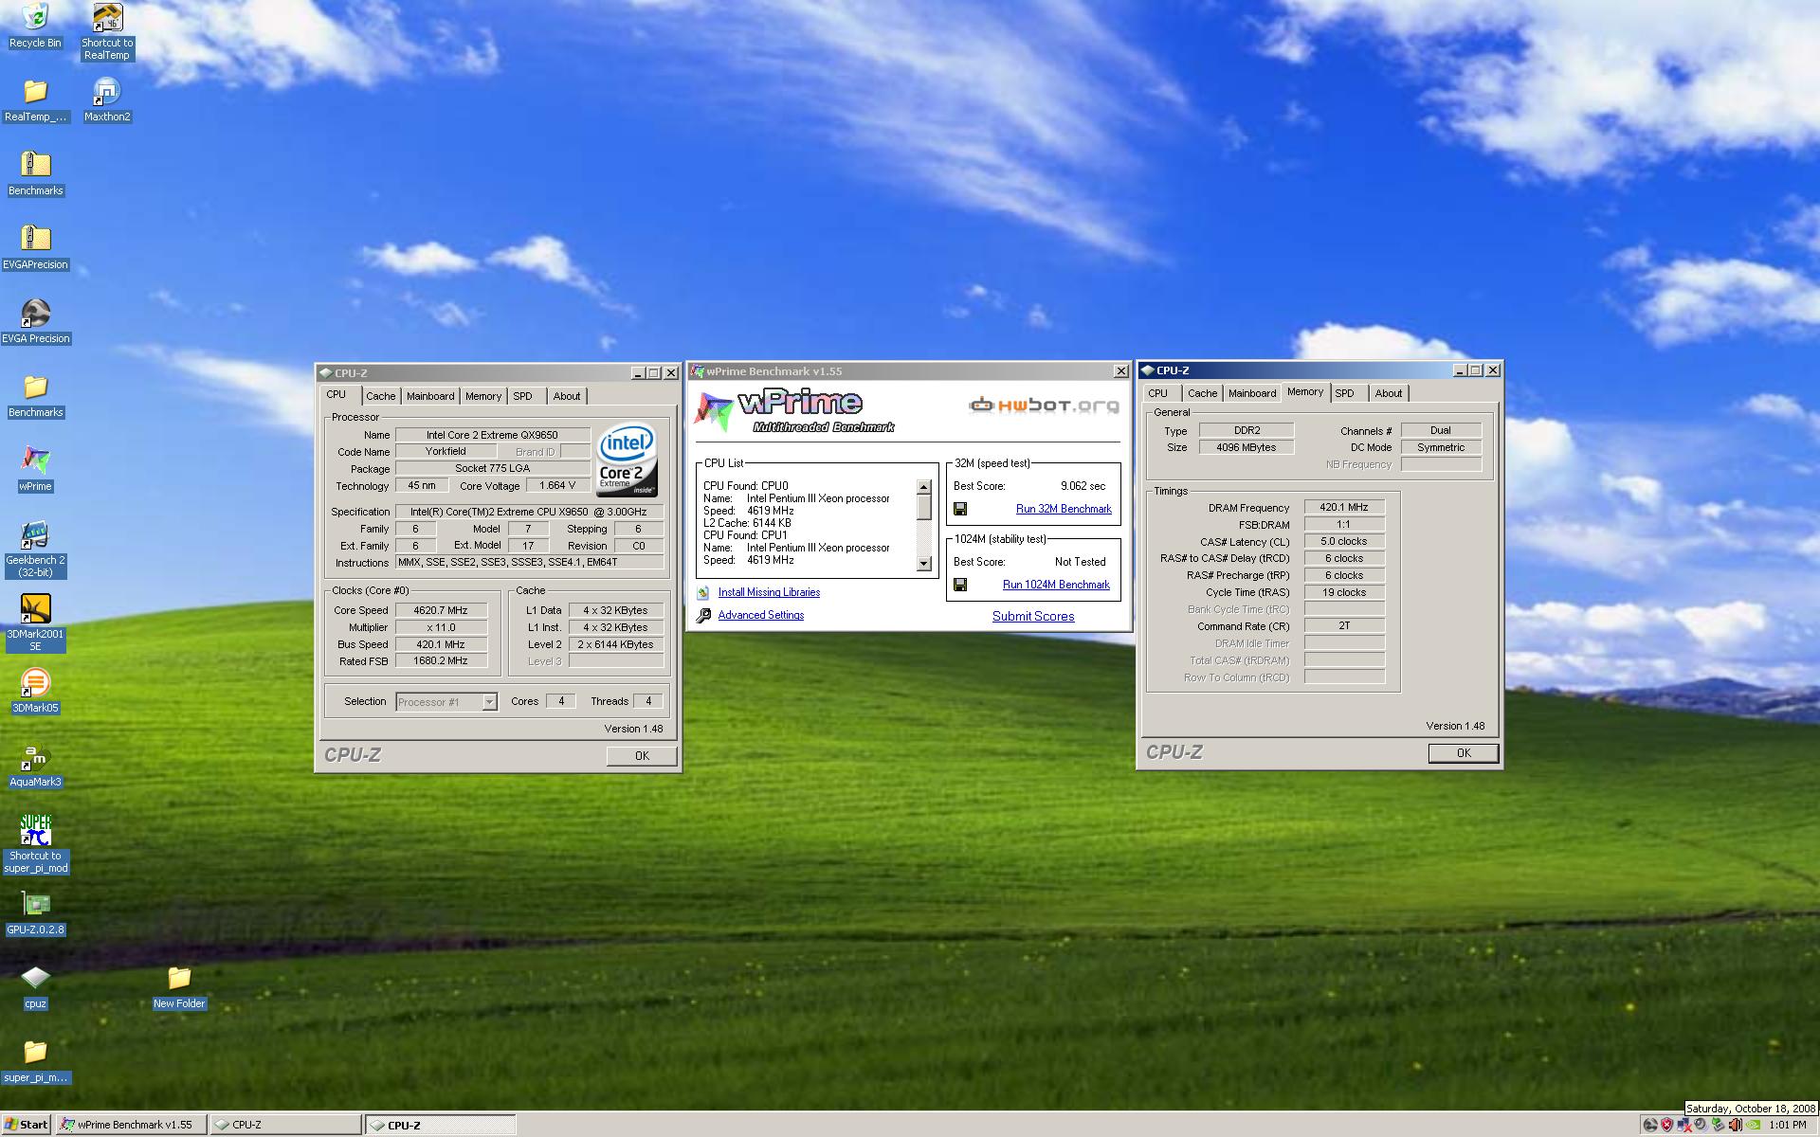The width and height of the screenshot is (1820, 1137).
Task: Click floppy save icon beside Run 32M Benchmark
Action: [x=960, y=509]
